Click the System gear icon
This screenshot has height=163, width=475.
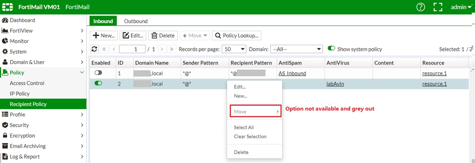pyautogui.click(x=5, y=52)
